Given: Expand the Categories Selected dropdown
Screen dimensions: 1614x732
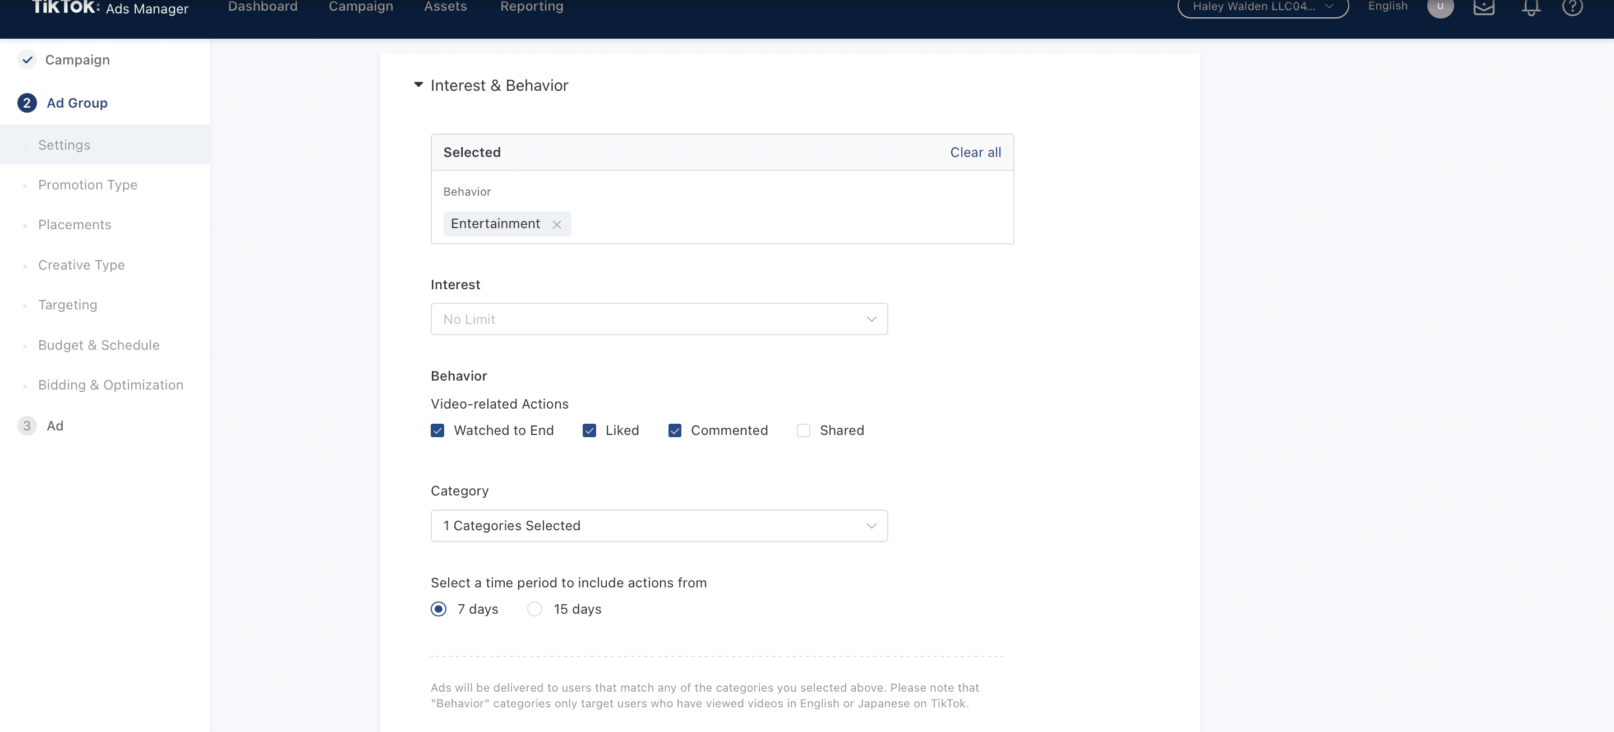Looking at the screenshot, I should (658, 526).
